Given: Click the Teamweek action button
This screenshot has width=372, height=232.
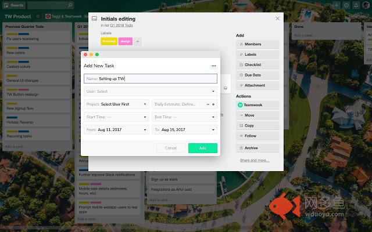Looking at the screenshot, I should [x=257, y=105].
